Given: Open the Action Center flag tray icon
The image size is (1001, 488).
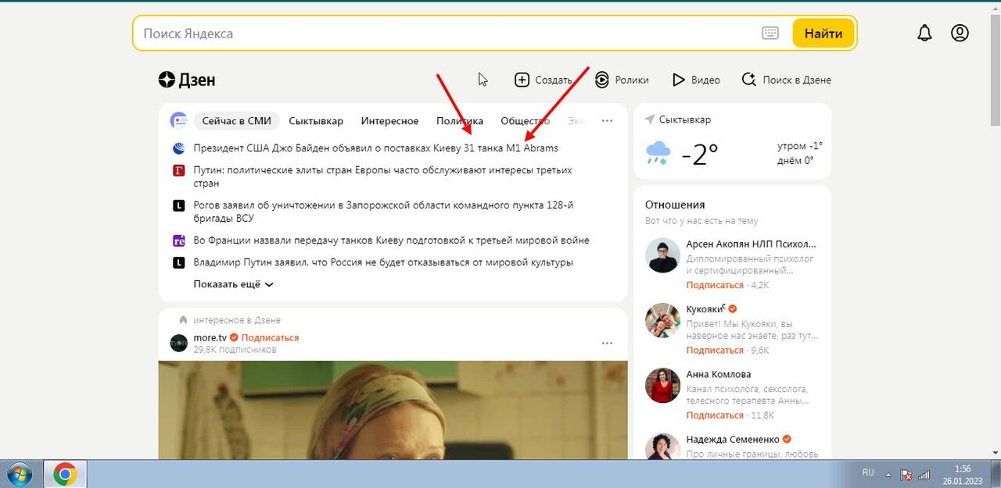Looking at the screenshot, I should coord(906,474).
